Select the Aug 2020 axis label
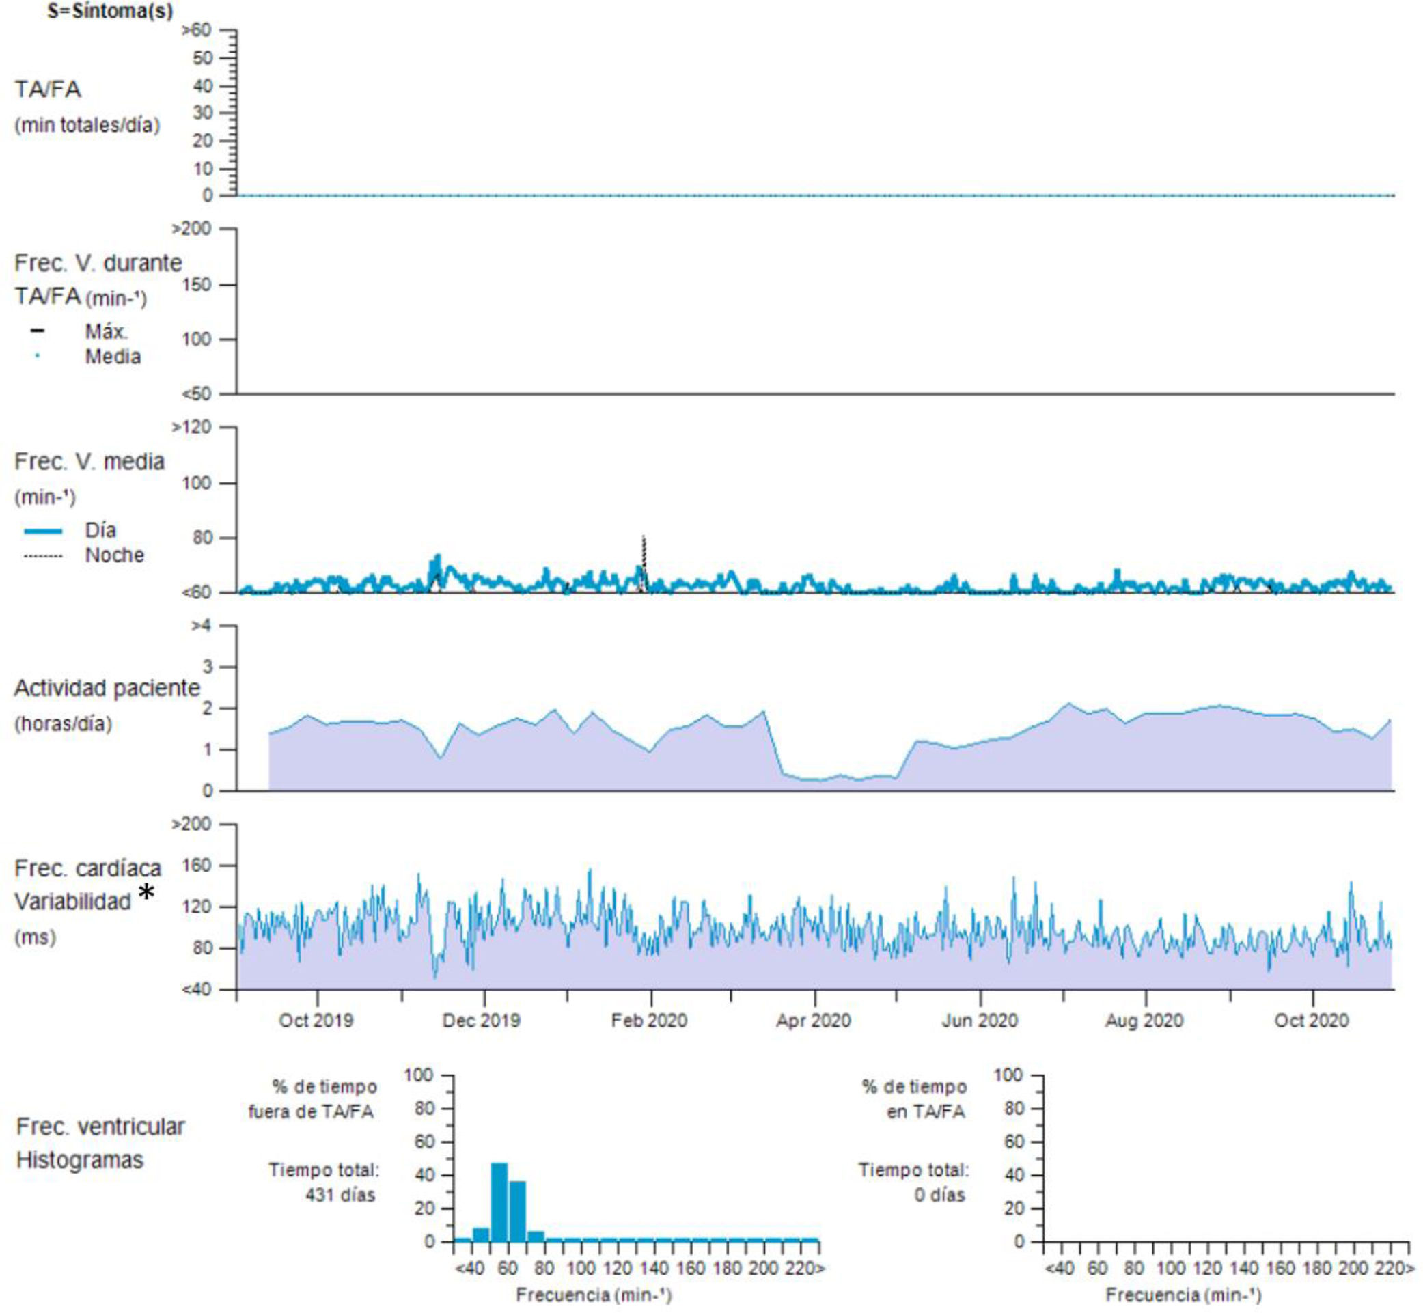 1144,1021
